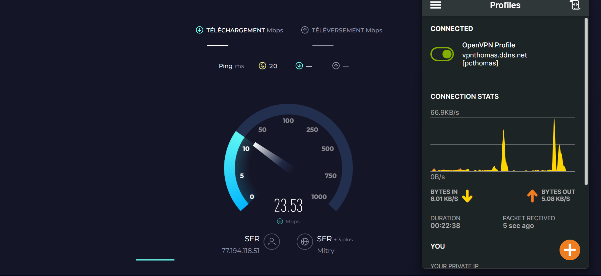
Task: Select the TÉLÉCHARGEMENT Mbps label
Action: point(244,30)
